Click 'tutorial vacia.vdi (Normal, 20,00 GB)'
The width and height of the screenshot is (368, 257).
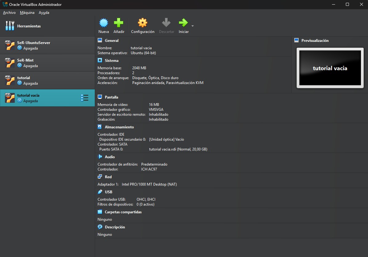coord(178,149)
